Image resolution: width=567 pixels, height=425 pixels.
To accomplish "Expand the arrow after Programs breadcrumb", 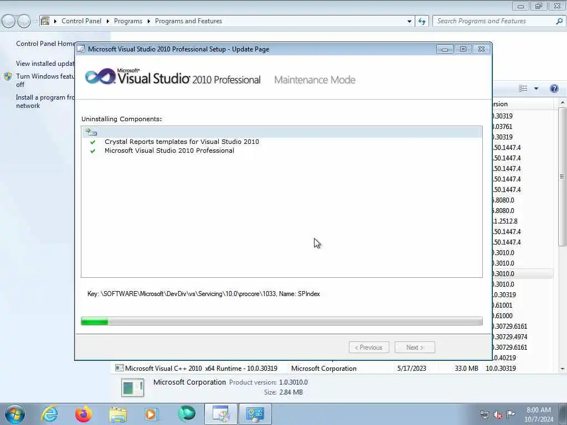I will click(x=148, y=22).
